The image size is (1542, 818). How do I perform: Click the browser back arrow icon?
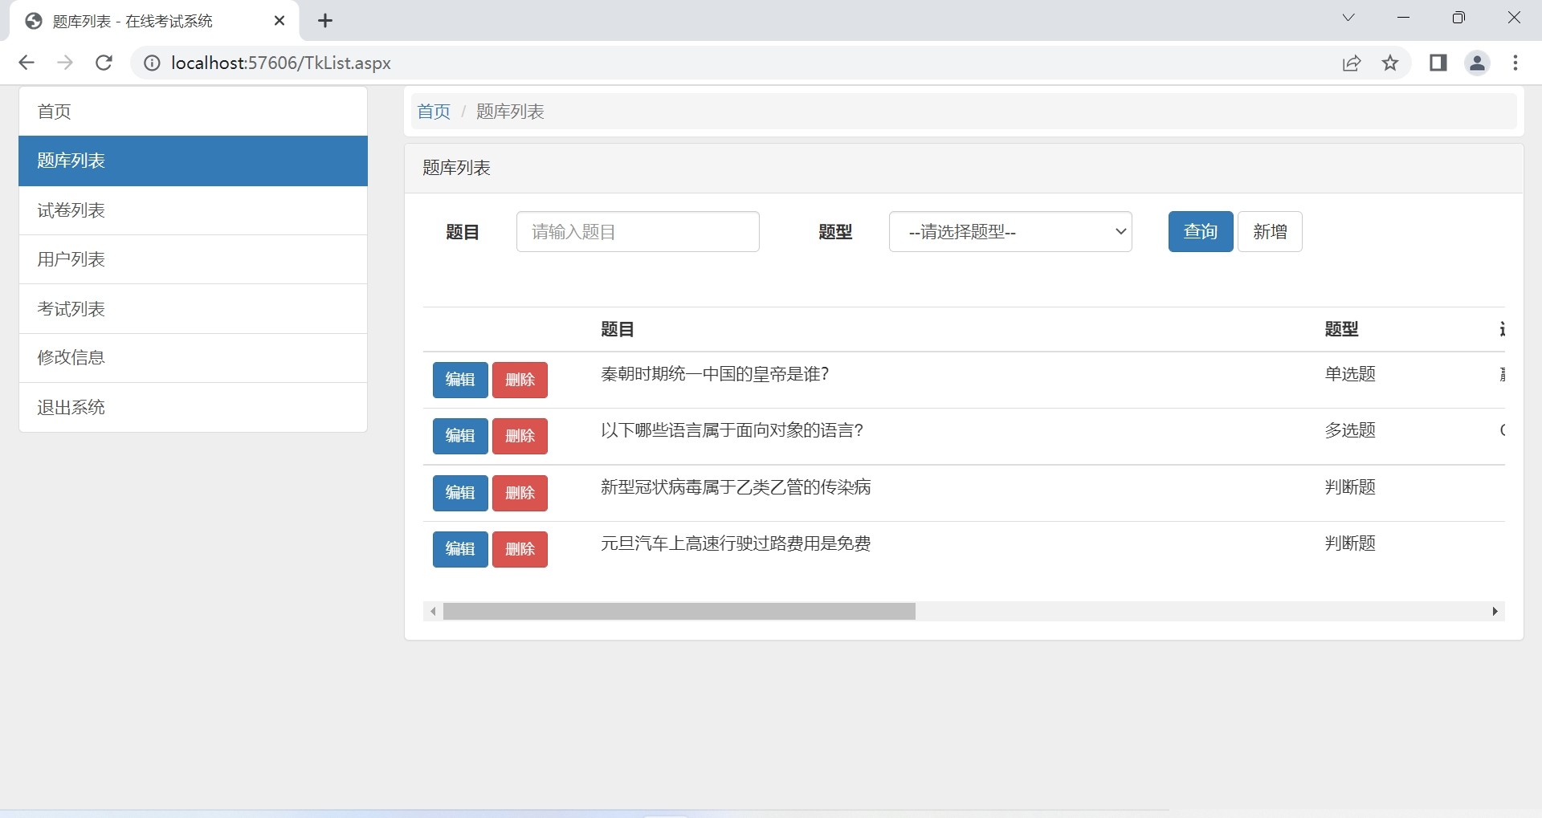(x=27, y=63)
